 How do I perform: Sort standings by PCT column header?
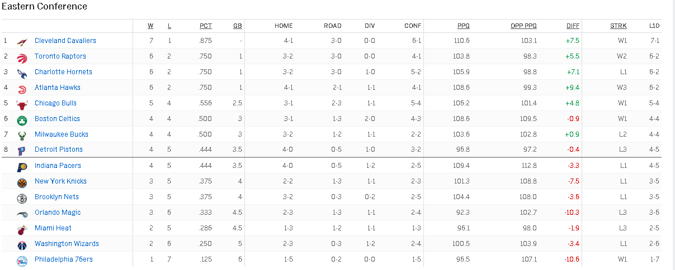[x=206, y=26]
